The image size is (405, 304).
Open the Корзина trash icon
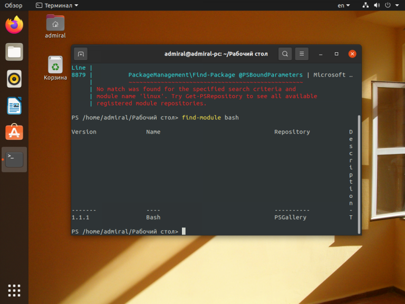[x=55, y=66]
